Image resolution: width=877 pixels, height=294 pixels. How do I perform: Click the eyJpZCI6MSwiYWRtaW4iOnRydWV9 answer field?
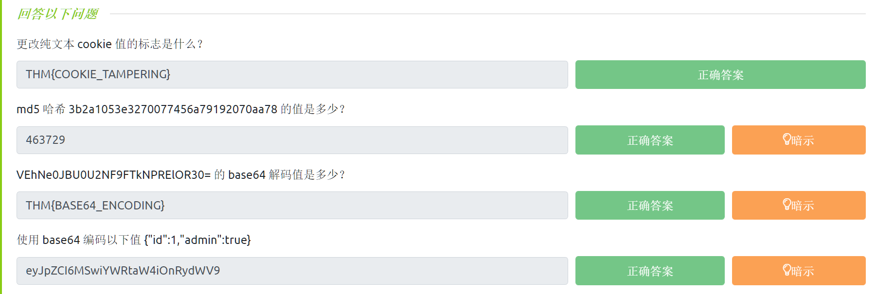(x=292, y=271)
